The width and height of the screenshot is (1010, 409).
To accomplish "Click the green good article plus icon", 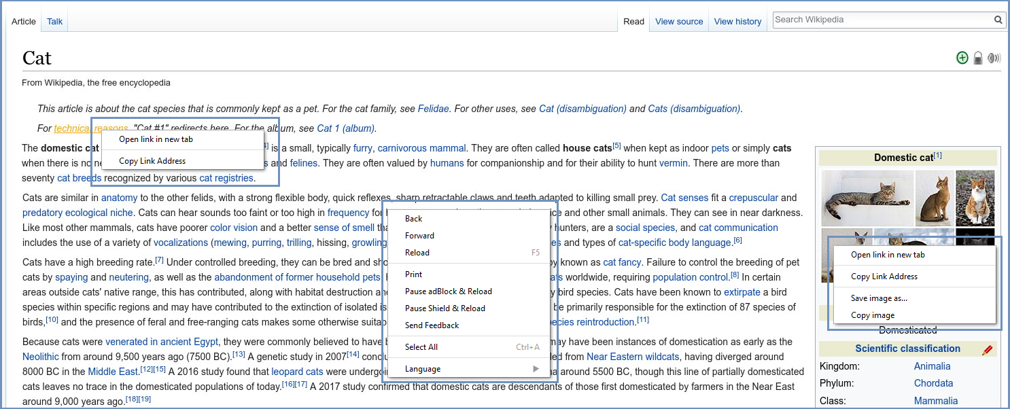I will 962,58.
